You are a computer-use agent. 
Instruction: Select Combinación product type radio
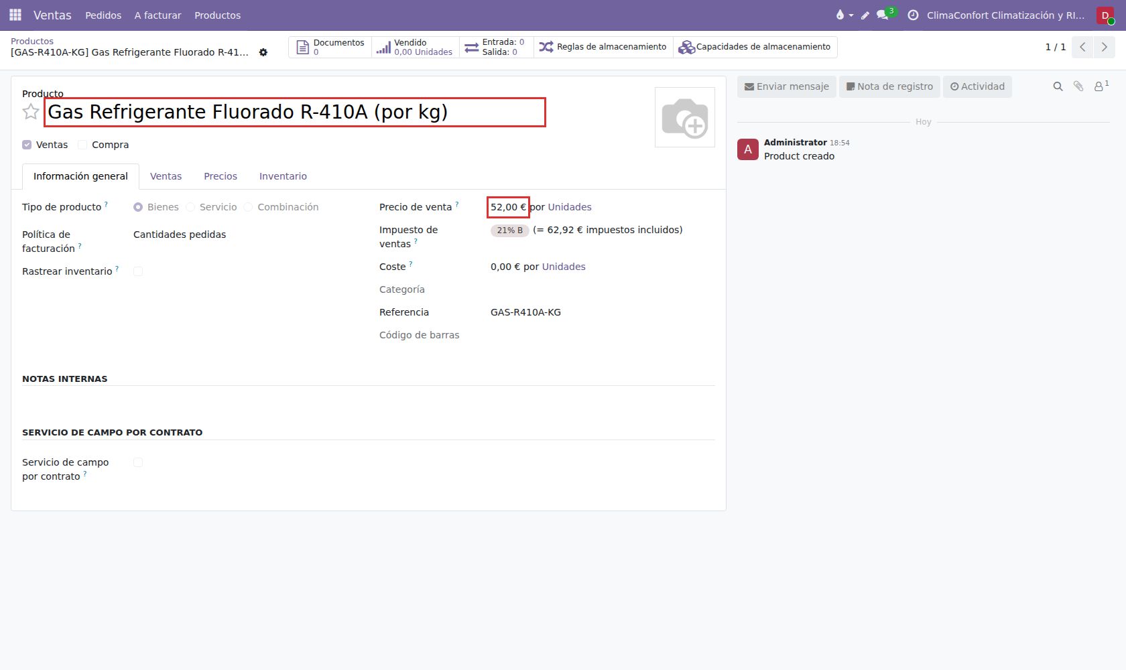[248, 207]
